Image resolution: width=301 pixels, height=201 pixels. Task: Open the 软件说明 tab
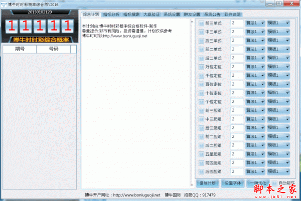click(232, 15)
